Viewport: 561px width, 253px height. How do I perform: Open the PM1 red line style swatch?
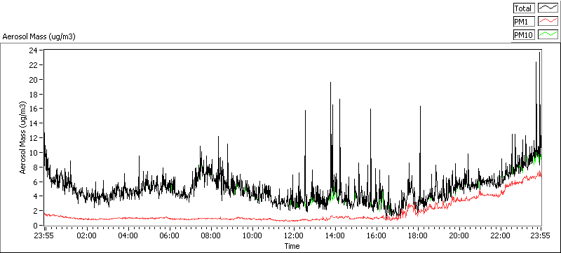[x=548, y=22]
